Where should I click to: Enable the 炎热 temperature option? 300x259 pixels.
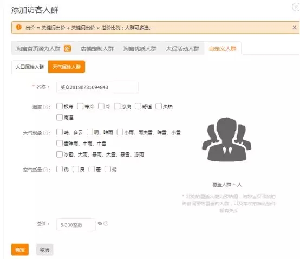(x=159, y=106)
